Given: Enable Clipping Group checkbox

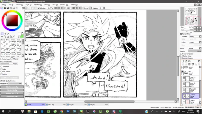Looking at the screenshot, I should (x=181, y=56).
